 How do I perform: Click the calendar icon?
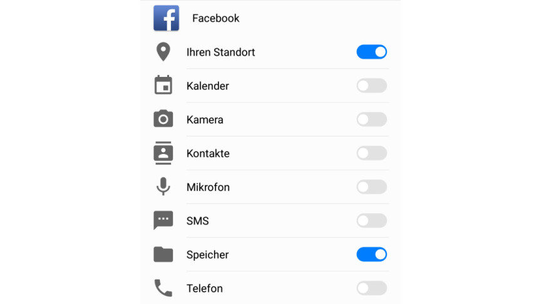click(x=163, y=85)
